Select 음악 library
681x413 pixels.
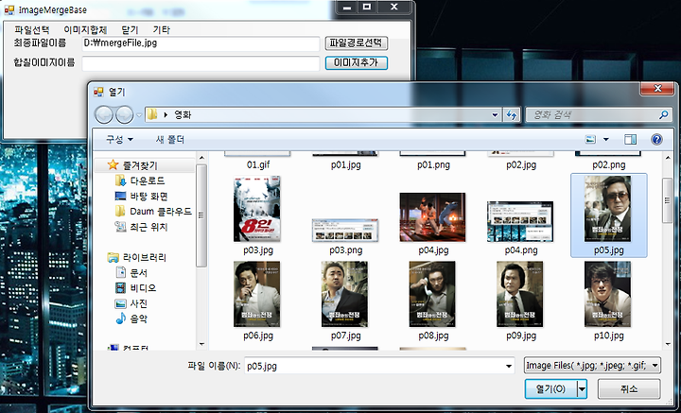138,318
